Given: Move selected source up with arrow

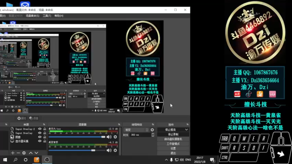Looking at the screenshot, I should (x=31, y=153).
